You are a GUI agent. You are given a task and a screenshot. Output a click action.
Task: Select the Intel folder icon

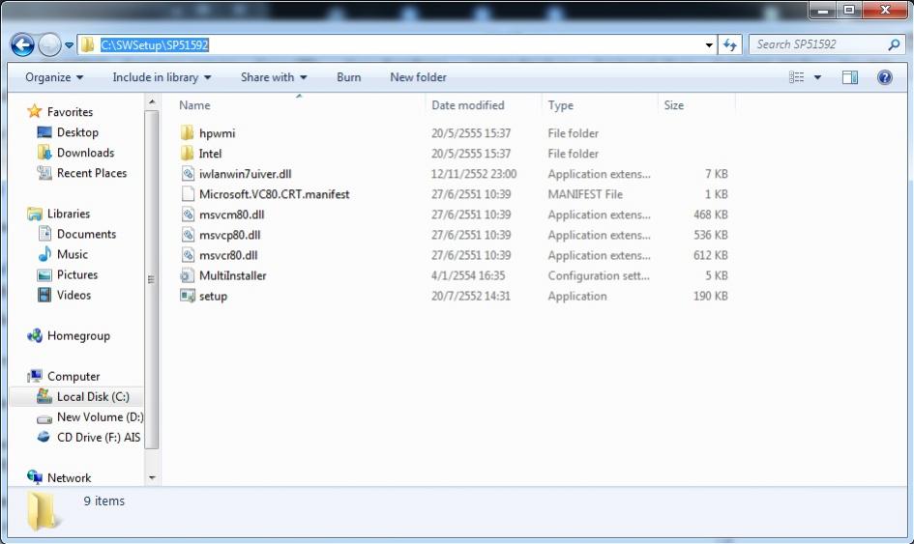pyautogui.click(x=187, y=154)
